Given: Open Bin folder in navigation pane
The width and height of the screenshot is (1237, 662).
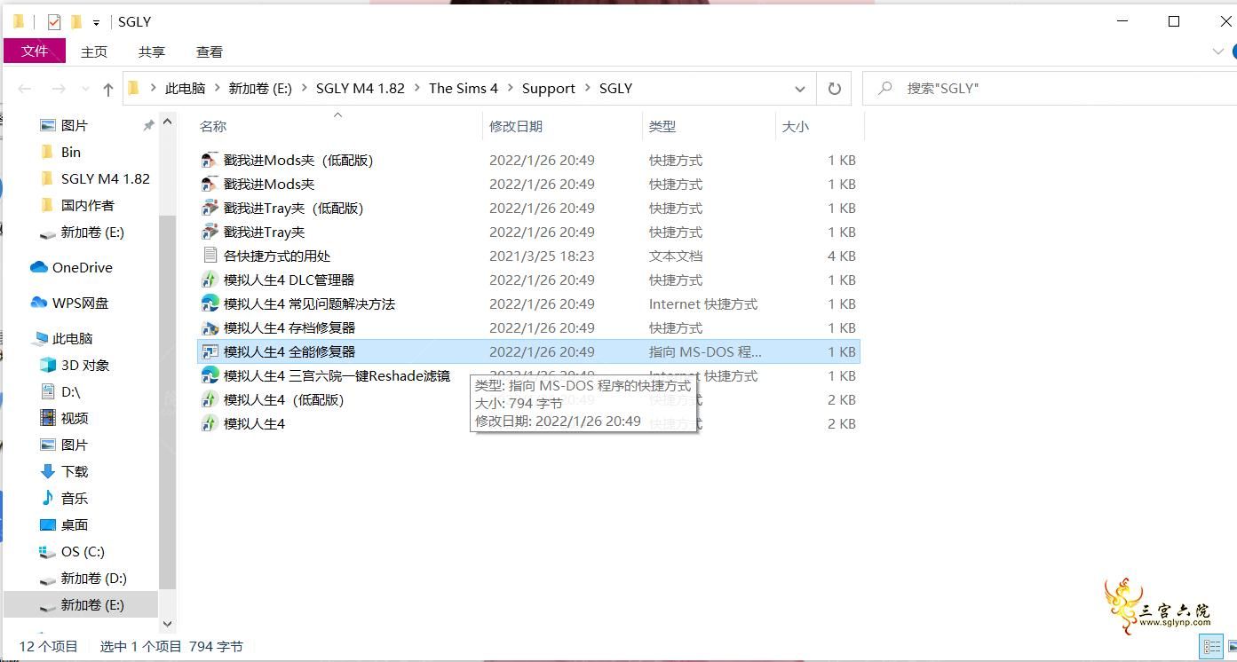Looking at the screenshot, I should (71, 153).
